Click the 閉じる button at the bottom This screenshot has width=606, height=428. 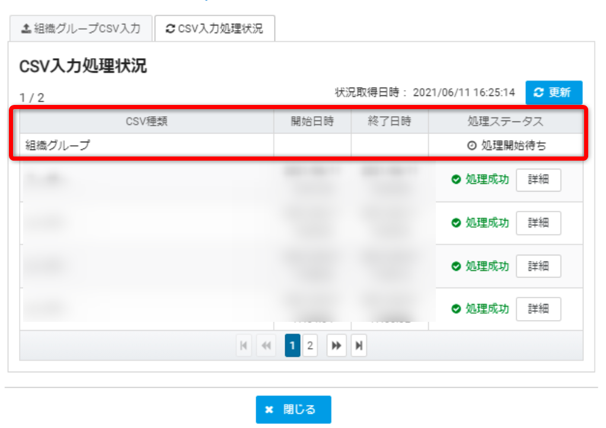click(x=294, y=410)
